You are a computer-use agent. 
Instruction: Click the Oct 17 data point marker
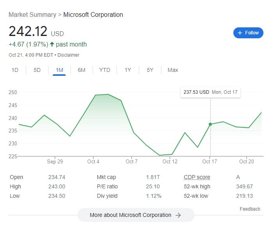pos(210,124)
